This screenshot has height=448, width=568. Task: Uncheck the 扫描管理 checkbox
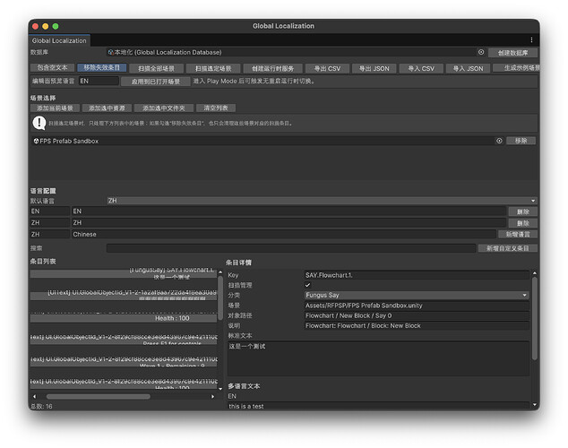[x=308, y=285]
